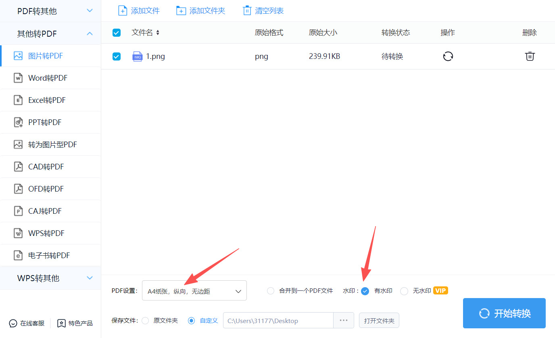Click the 原始格式 column header

pos(269,33)
